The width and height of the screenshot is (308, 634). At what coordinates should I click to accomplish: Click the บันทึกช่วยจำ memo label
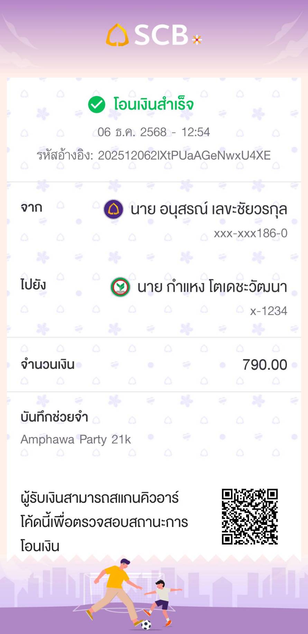(54, 417)
